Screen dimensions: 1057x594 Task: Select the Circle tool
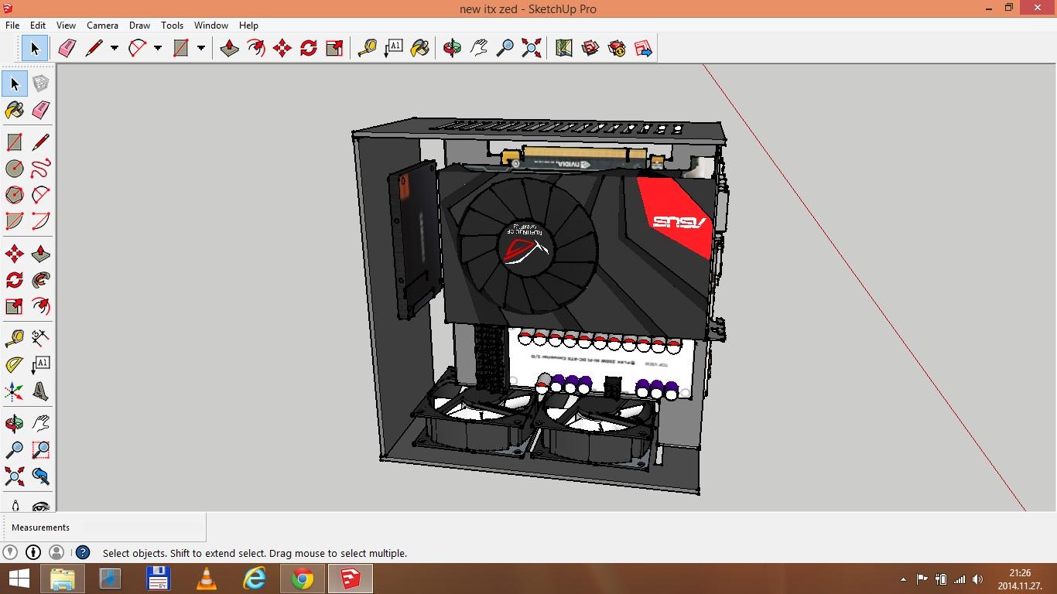15,169
